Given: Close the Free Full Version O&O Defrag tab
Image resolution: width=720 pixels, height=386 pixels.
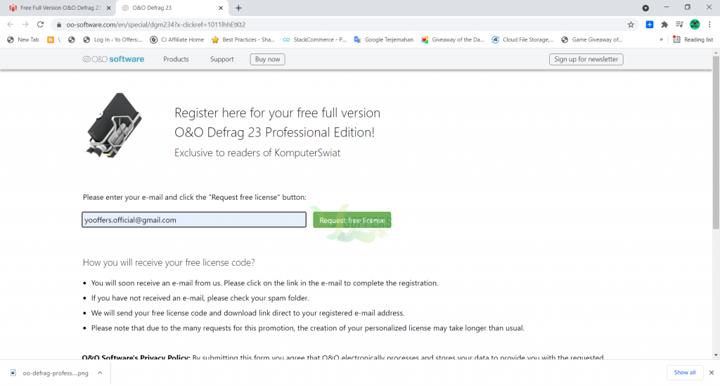Looking at the screenshot, I should click(x=108, y=8).
